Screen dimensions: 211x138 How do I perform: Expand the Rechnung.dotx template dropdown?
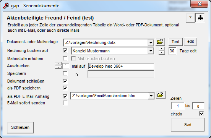click(x=151, y=43)
